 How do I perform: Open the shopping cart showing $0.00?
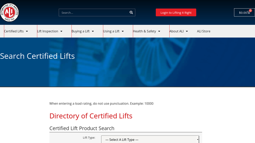(x=244, y=12)
